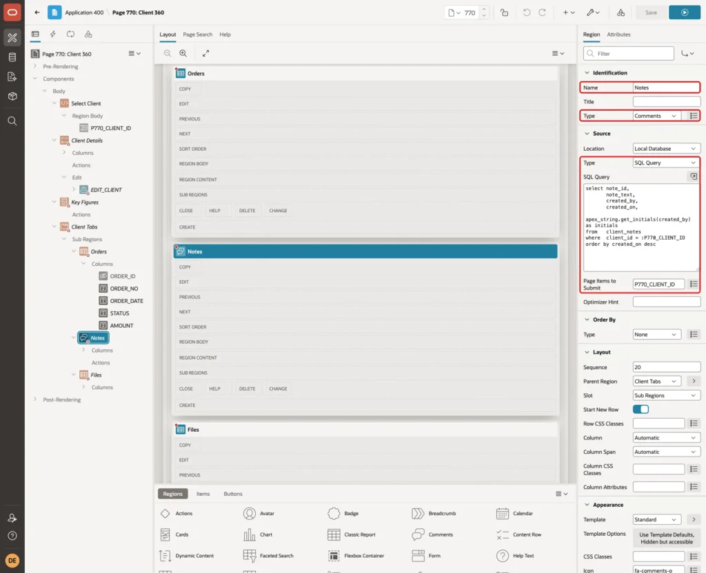The width and height of the screenshot is (706, 573).
Task: Increment the page number stepper
Action: [484, 10]
